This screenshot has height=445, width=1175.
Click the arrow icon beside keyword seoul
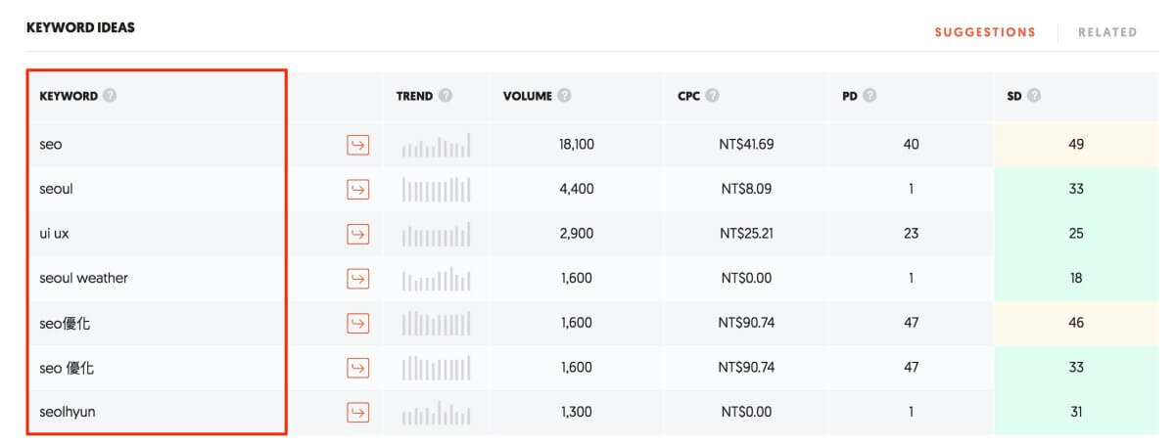pyautogui.click(x=358, y=189)
